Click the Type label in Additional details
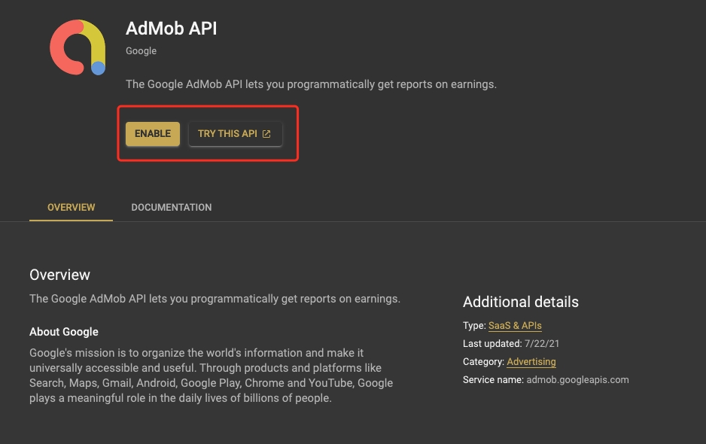Screen dimensions: 706x444 473,325
